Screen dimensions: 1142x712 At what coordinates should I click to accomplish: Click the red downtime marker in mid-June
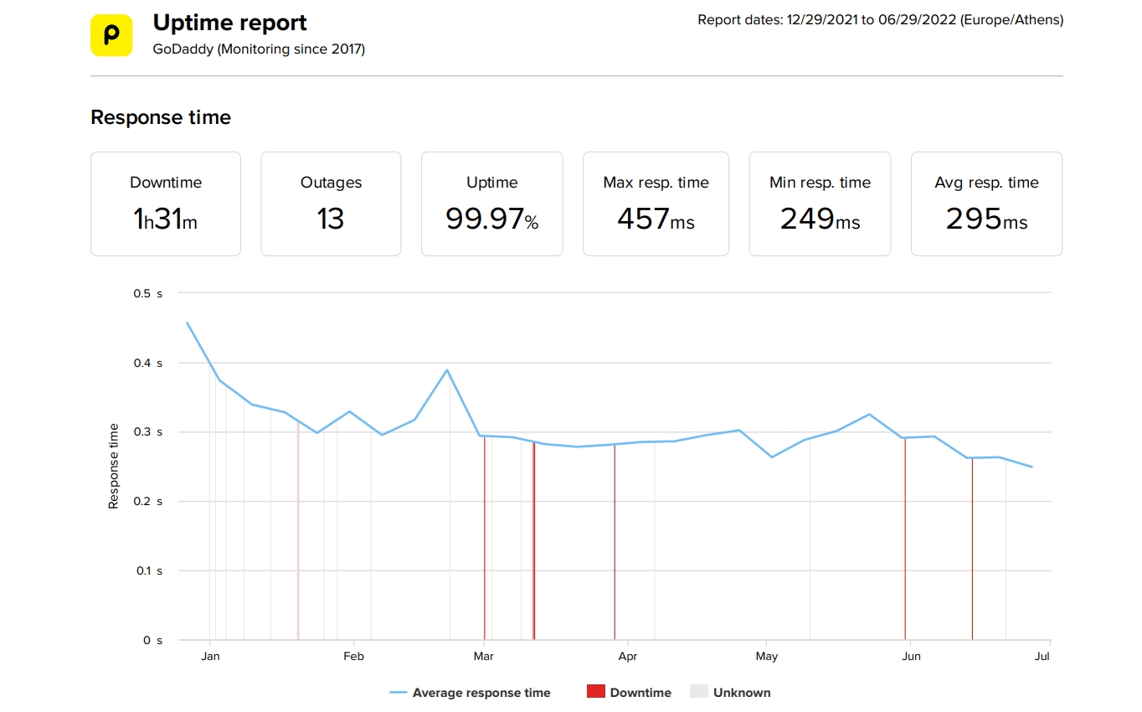coord(972,549)
